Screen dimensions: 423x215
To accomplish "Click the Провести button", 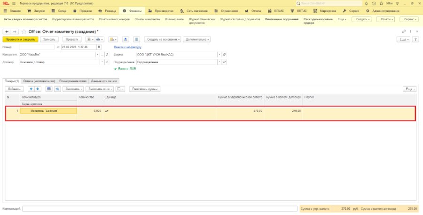I will click(72, 40).
